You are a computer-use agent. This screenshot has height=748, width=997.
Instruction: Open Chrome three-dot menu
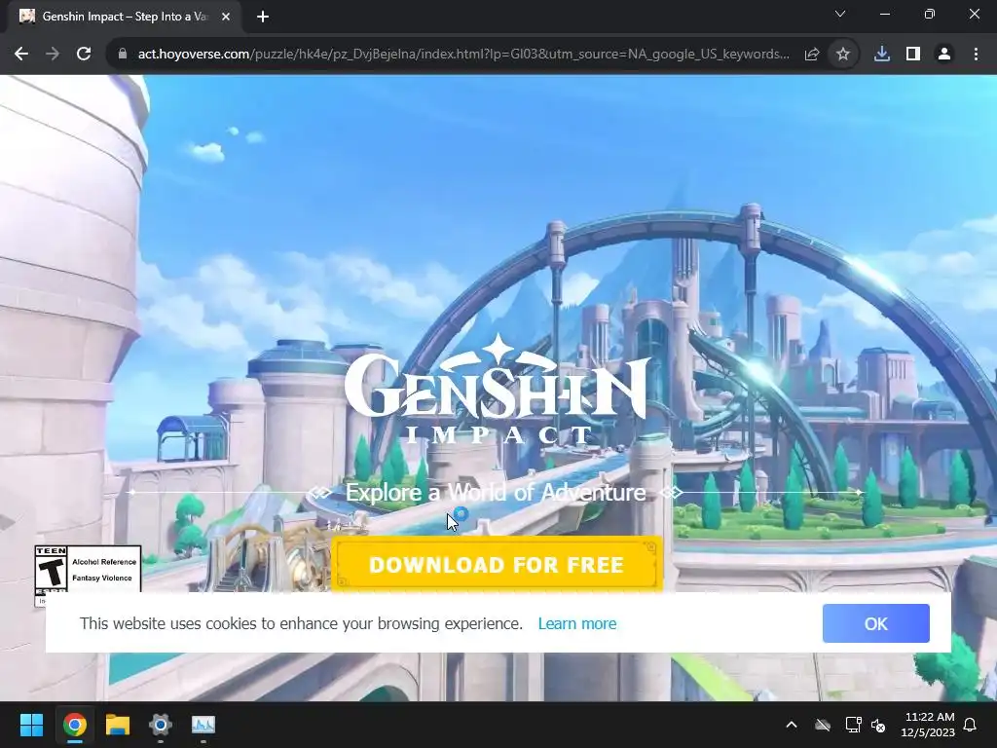(976, 55)
